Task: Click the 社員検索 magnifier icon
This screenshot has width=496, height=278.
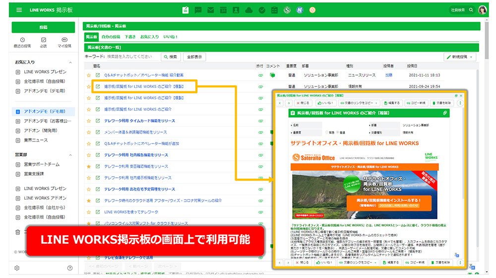Action: point(471,10)
